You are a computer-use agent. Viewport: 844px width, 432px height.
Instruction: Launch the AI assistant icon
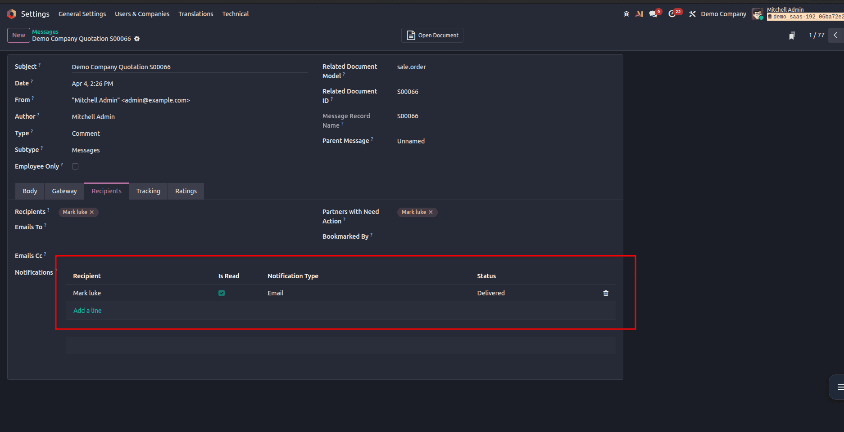[x=639, y=14]
